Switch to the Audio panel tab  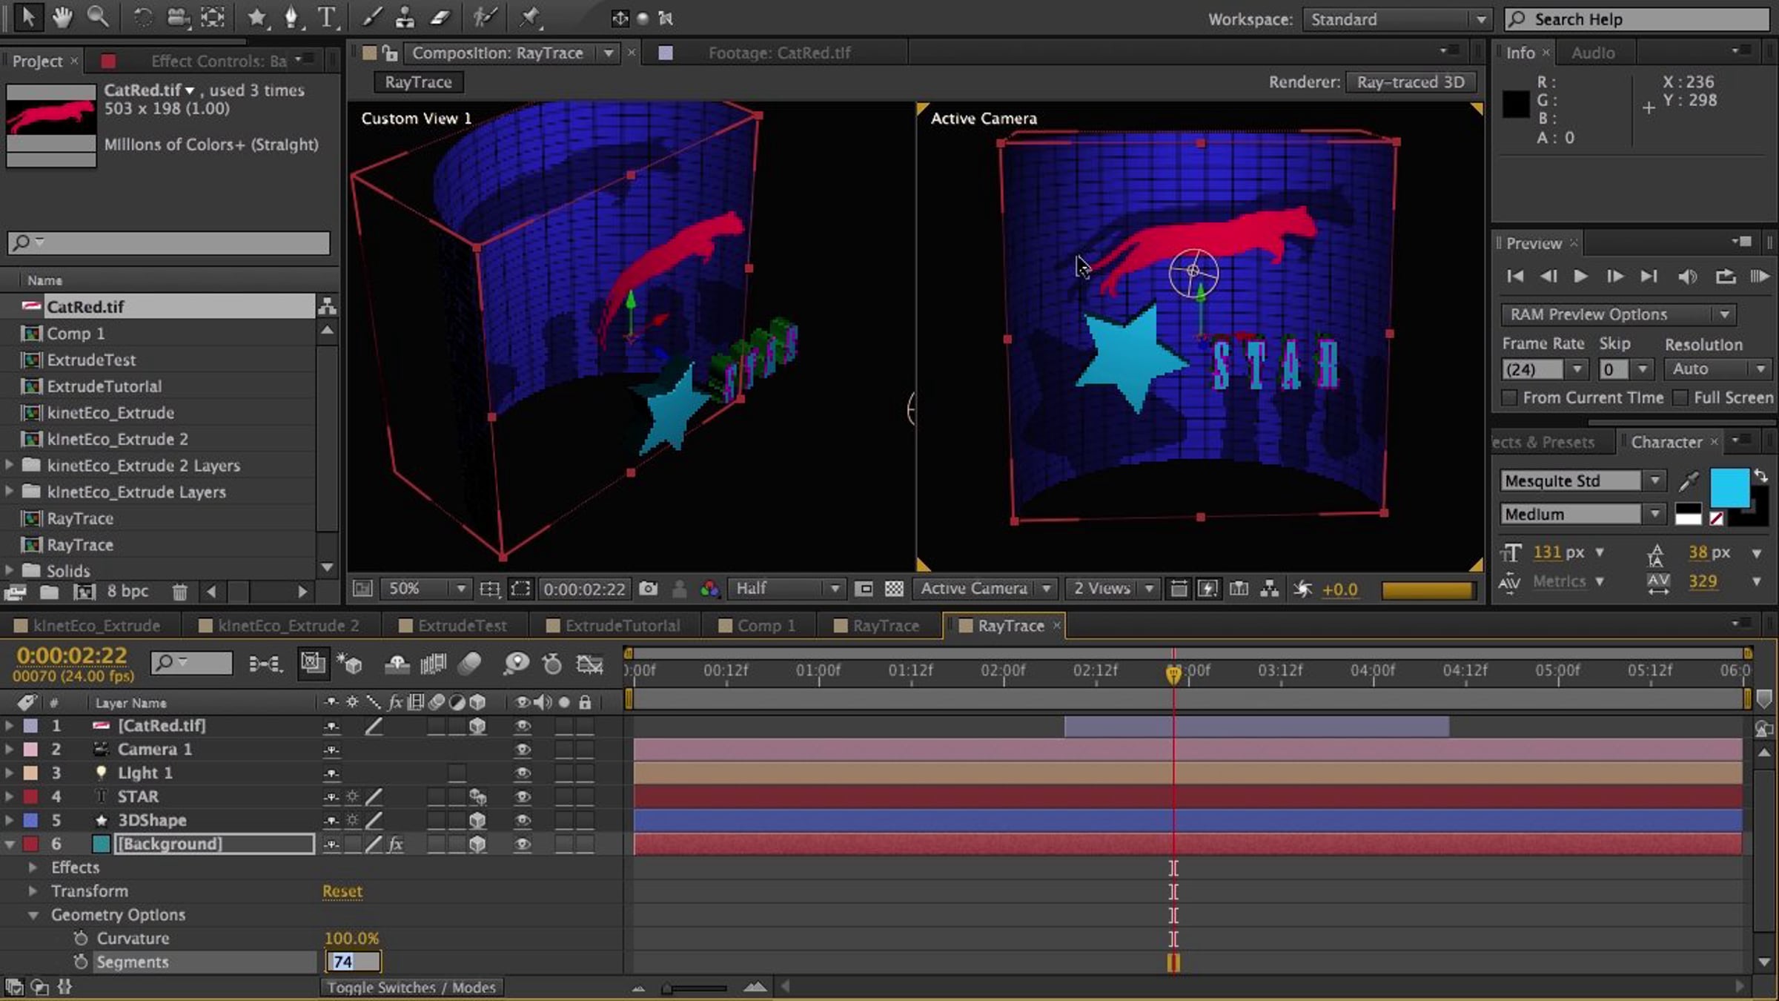(x=1592, y=53)
